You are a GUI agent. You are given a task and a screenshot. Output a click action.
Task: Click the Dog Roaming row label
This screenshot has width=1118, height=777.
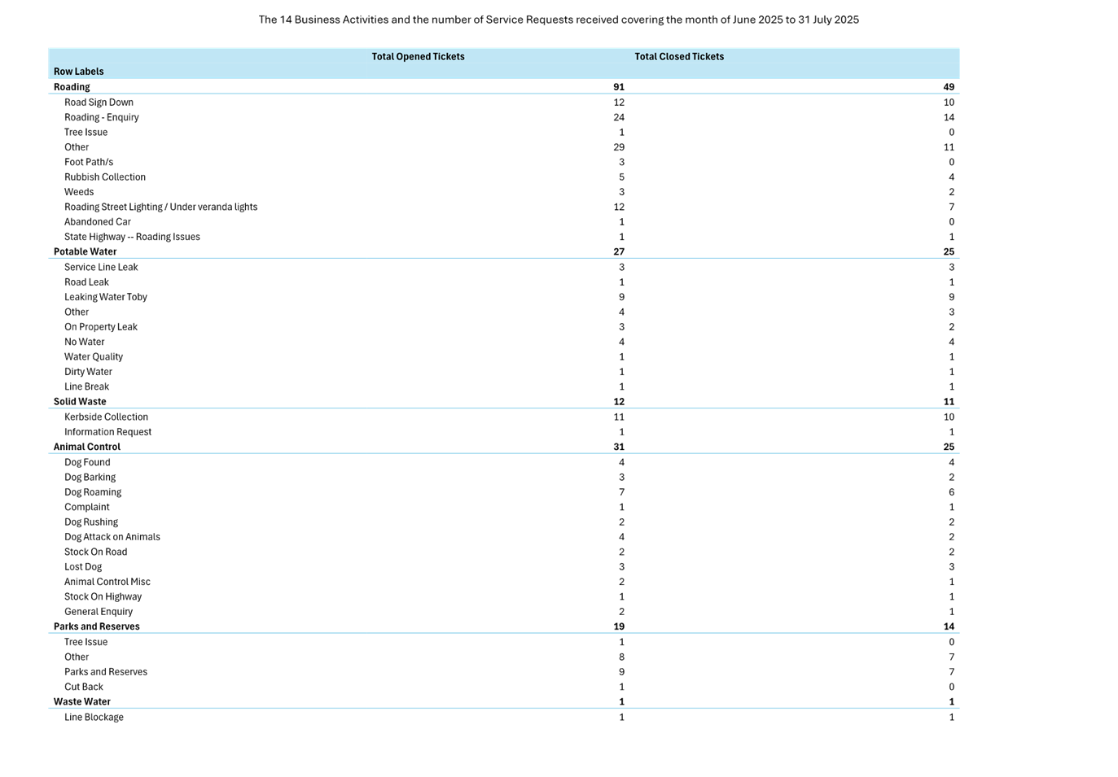pos(93,492)
